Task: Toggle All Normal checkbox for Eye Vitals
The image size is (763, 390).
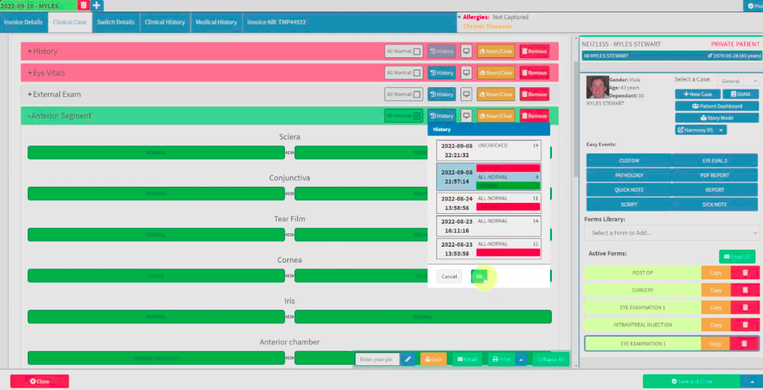Action: tap(417, 73)
